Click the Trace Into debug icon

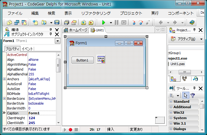pyautogui.click(x=134, y=22)
